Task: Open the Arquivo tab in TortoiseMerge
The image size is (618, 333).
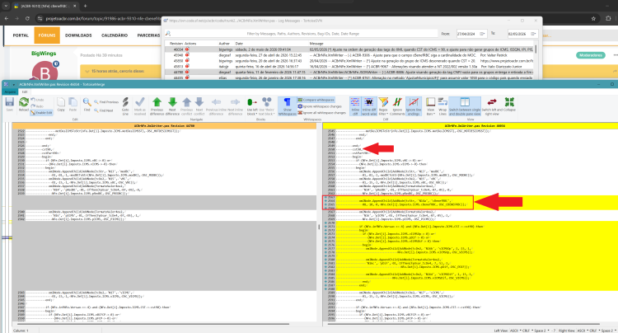Action: tap(9, 91)
